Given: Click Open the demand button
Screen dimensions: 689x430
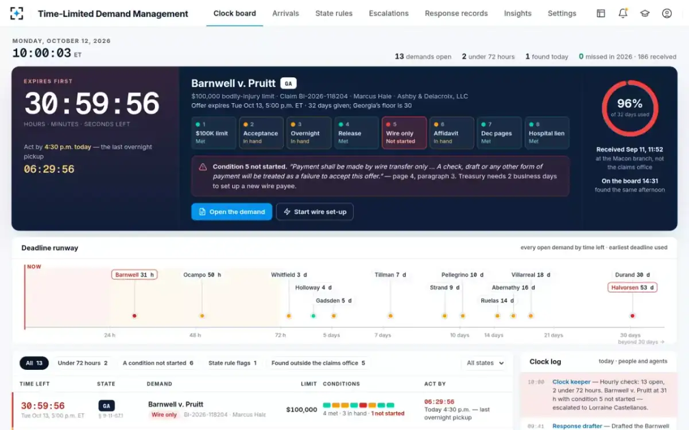Looking at the screenshot, I should [231, 212].
